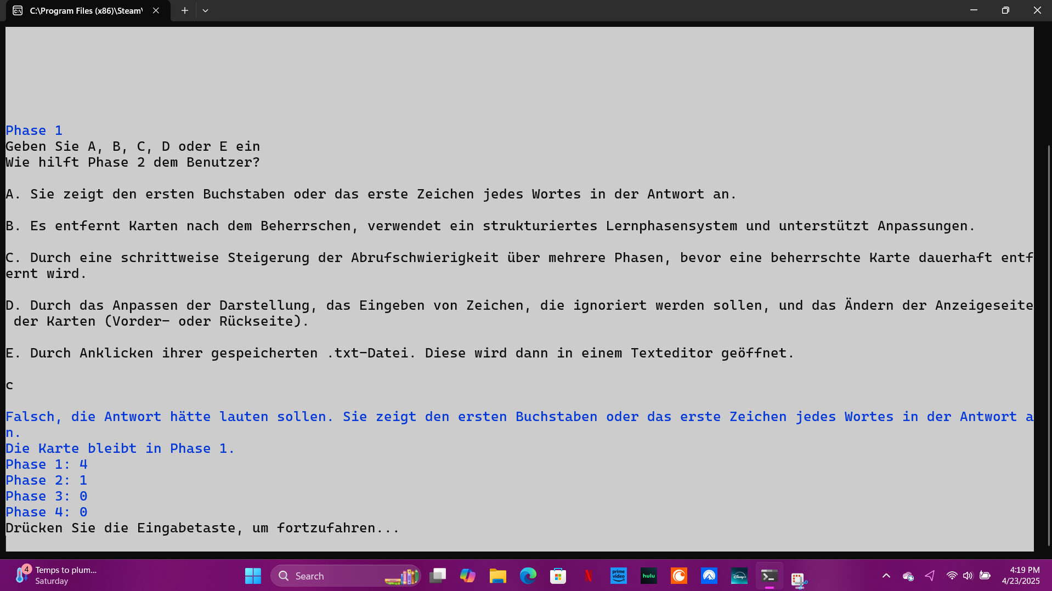Image resolution: width=1052 pixels, height=591 pixels.
Task: Open the weather widget on taskbar
Action: [55, 576]
